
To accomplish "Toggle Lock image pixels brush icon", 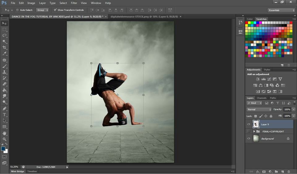I will click(261, 116).
